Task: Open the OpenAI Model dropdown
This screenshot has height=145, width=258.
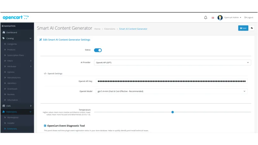Action: click(x=172, y=91)
